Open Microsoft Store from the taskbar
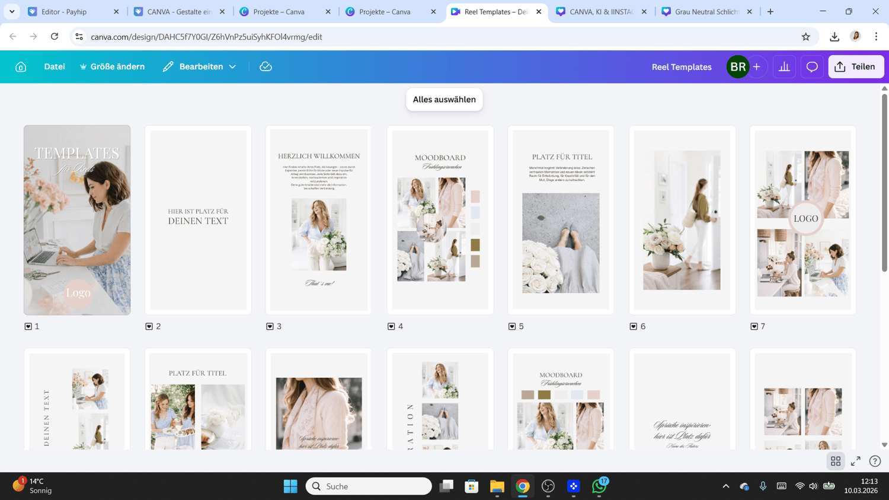This screenshot has height=500, width=889. pyautogui.click(x=471, y=486)
